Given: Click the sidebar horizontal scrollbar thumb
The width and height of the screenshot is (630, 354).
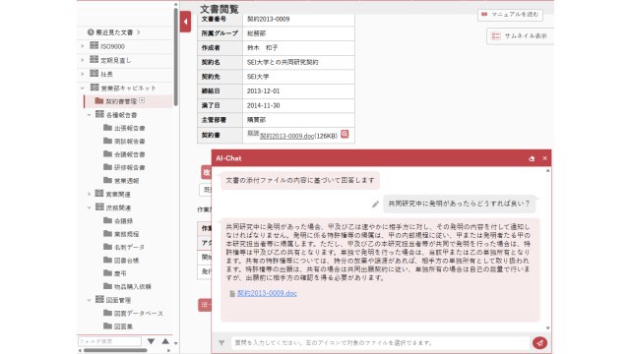Looking at the screenshot, I should pos(115,350).
